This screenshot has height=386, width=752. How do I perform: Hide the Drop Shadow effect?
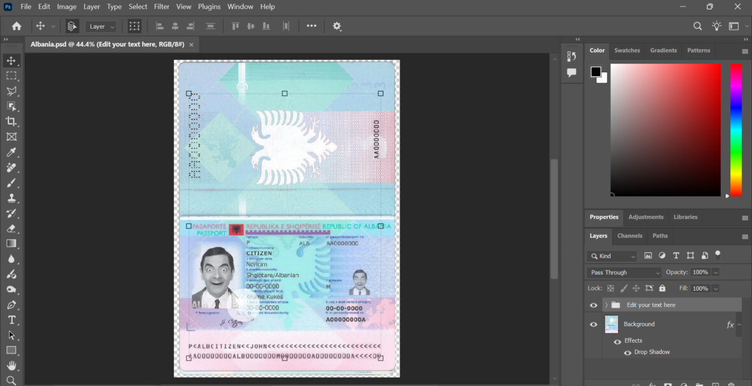click(x=628, y=352)
